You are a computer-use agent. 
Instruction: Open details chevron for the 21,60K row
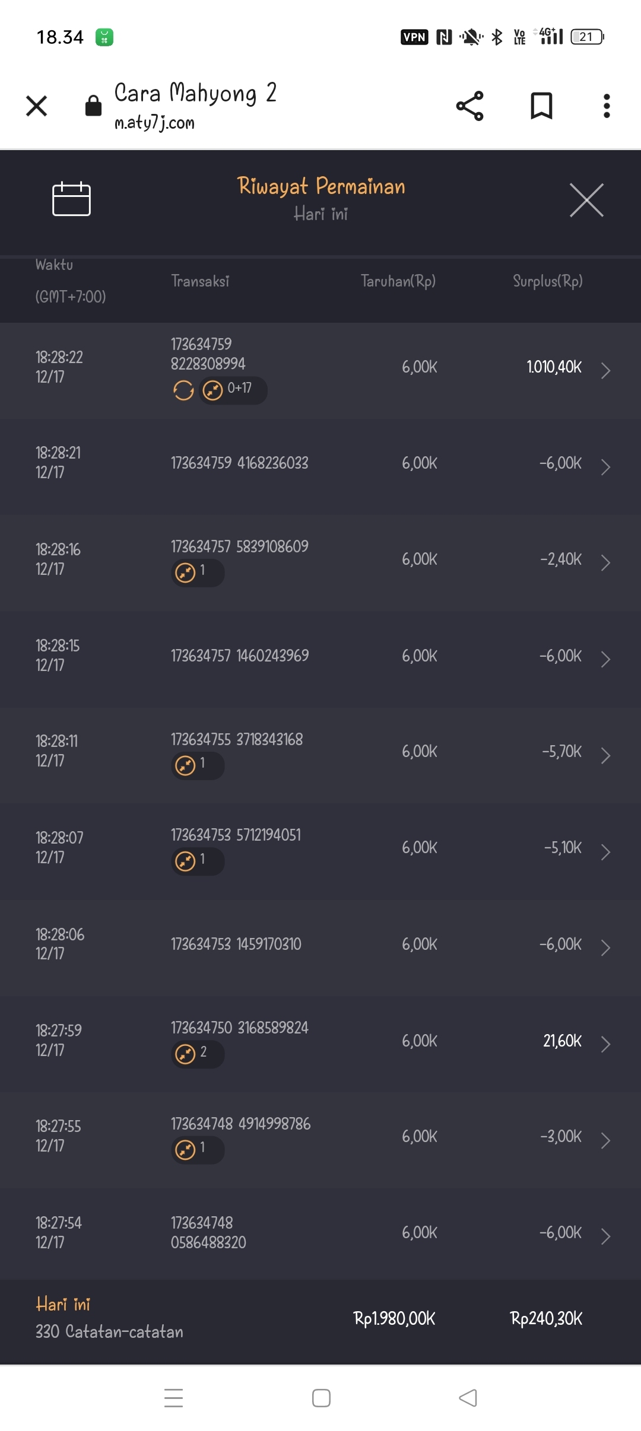(605, 1044)
